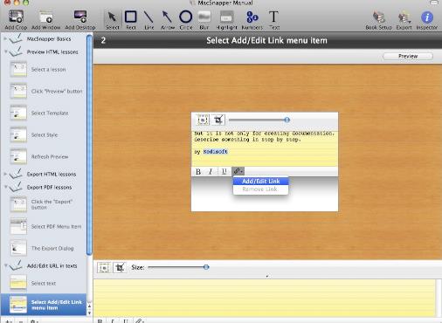Screen dimensions: 442x323
Task: Click the Preview button
Action: pyautogui.click(x=408, y=56)
